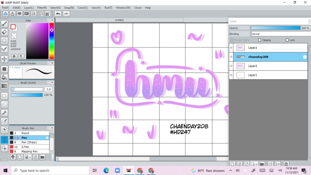
Task: Select the Brush tool in left toolbar
Action: point(4,24)
